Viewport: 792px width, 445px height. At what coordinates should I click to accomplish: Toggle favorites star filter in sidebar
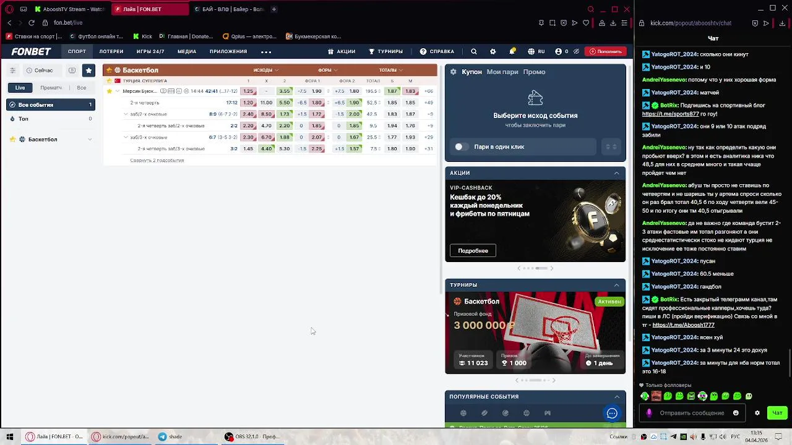pos(88,70)
